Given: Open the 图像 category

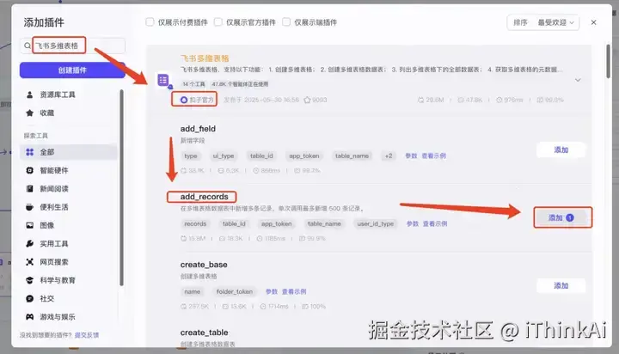Looking at the screenshot, I should [x=69, y=225].
